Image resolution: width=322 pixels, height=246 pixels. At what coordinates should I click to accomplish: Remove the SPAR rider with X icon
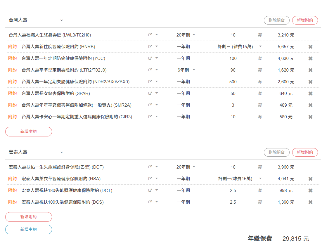(311, 93)
